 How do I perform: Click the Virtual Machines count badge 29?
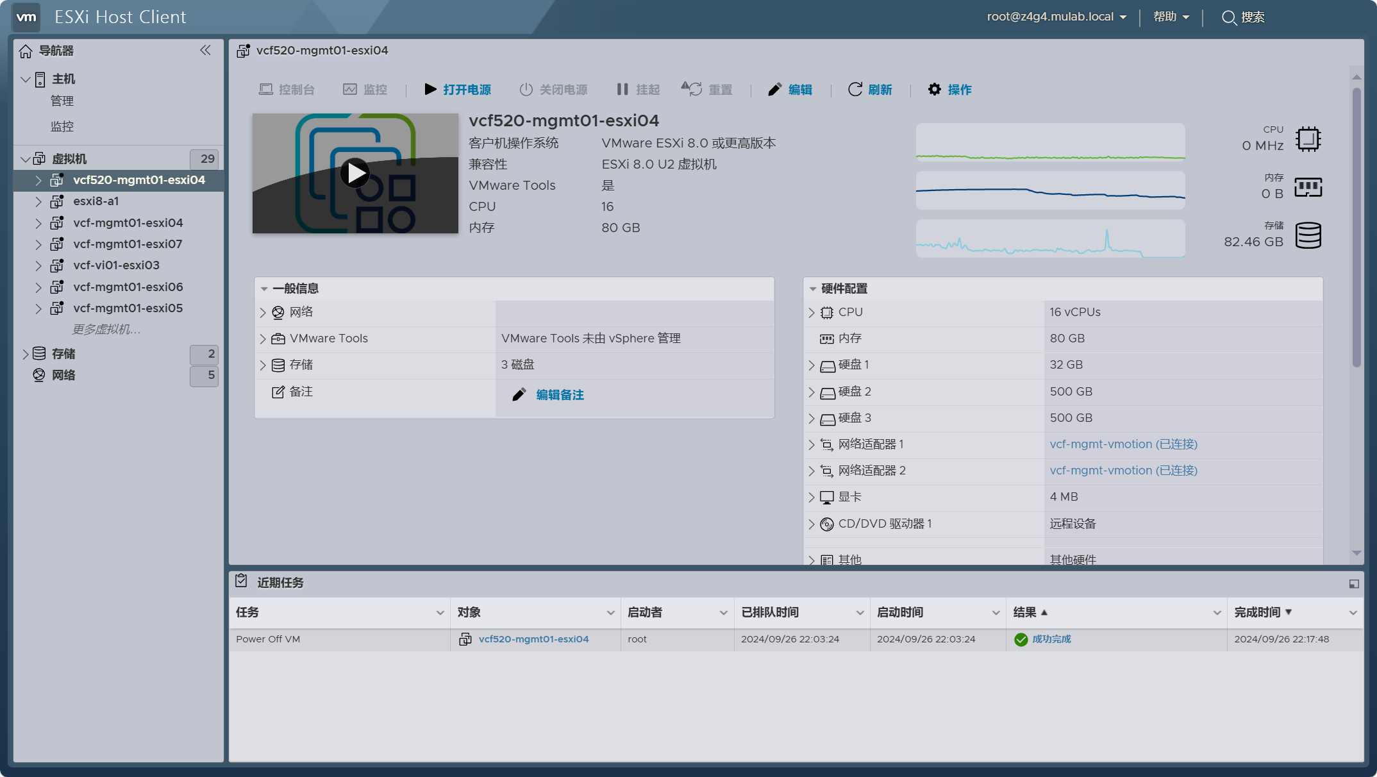coord(204,159)
